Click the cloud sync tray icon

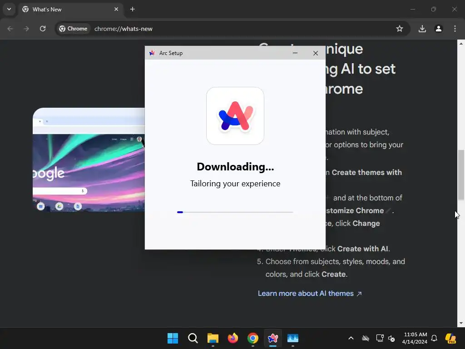[x=366, y=338]
